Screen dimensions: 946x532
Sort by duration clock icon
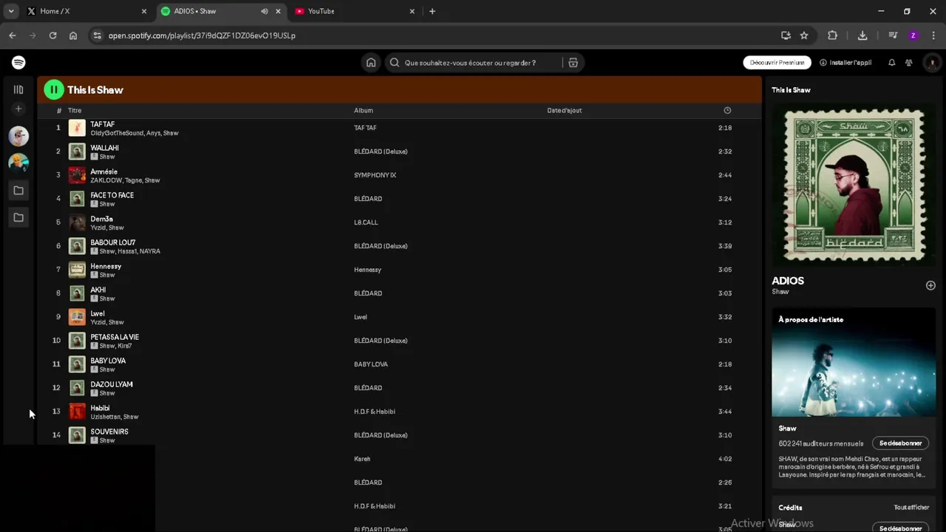727,110
